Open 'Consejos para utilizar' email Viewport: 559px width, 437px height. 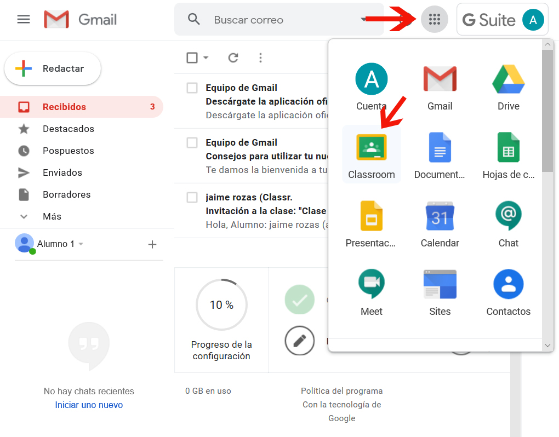251,156
